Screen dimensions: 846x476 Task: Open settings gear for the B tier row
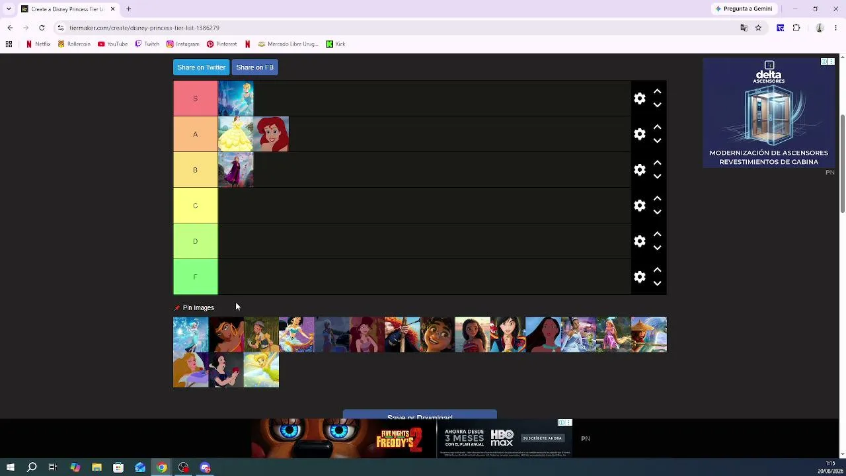(x=640, y=170)
